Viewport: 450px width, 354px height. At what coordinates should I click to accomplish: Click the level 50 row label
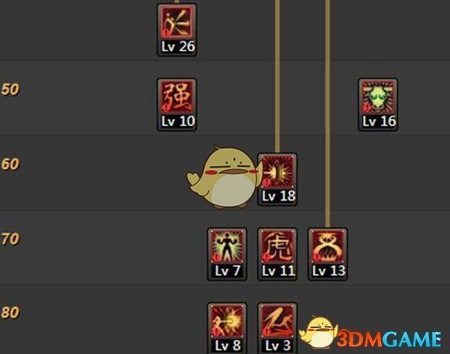[10, 89]
